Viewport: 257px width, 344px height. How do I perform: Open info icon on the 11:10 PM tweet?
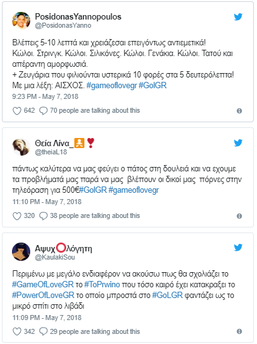coord(239,216)
